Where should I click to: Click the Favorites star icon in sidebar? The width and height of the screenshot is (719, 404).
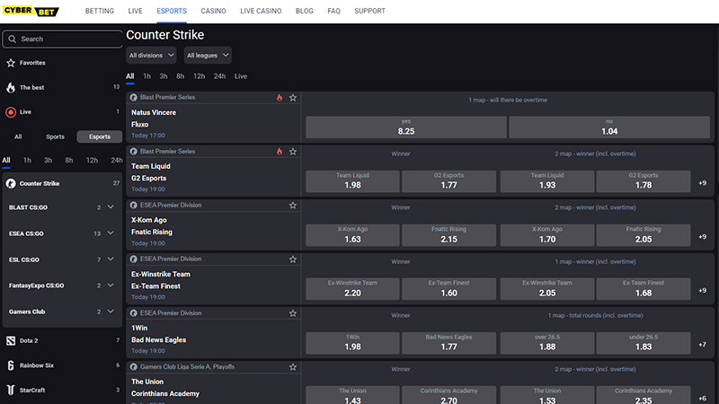11,63
